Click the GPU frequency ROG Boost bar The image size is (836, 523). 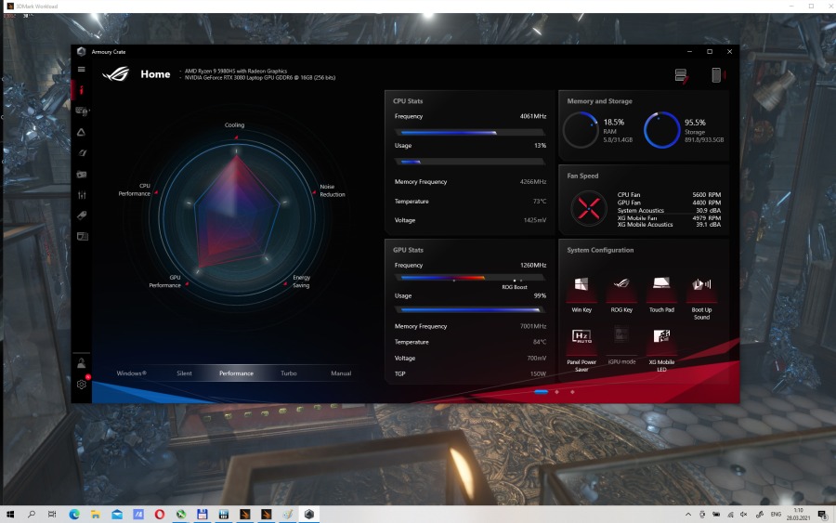click(469, 277)
